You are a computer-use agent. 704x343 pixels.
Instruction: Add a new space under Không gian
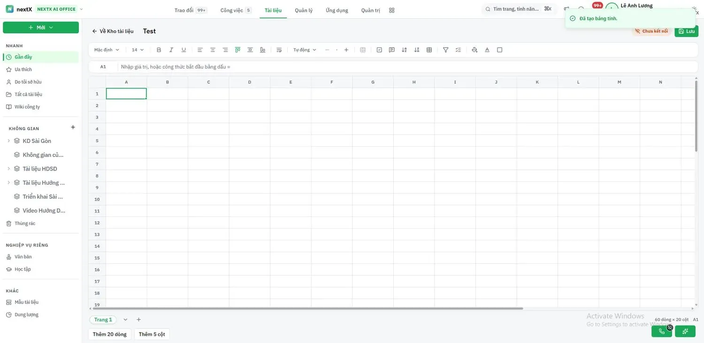[x=73, y=127]
